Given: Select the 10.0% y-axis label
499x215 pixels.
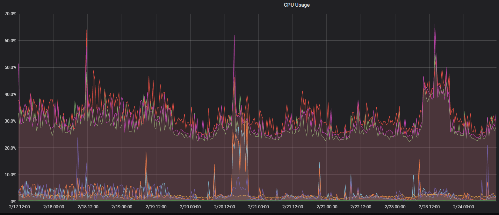Looking at the screenshot, I should click(x=10, y=175).
